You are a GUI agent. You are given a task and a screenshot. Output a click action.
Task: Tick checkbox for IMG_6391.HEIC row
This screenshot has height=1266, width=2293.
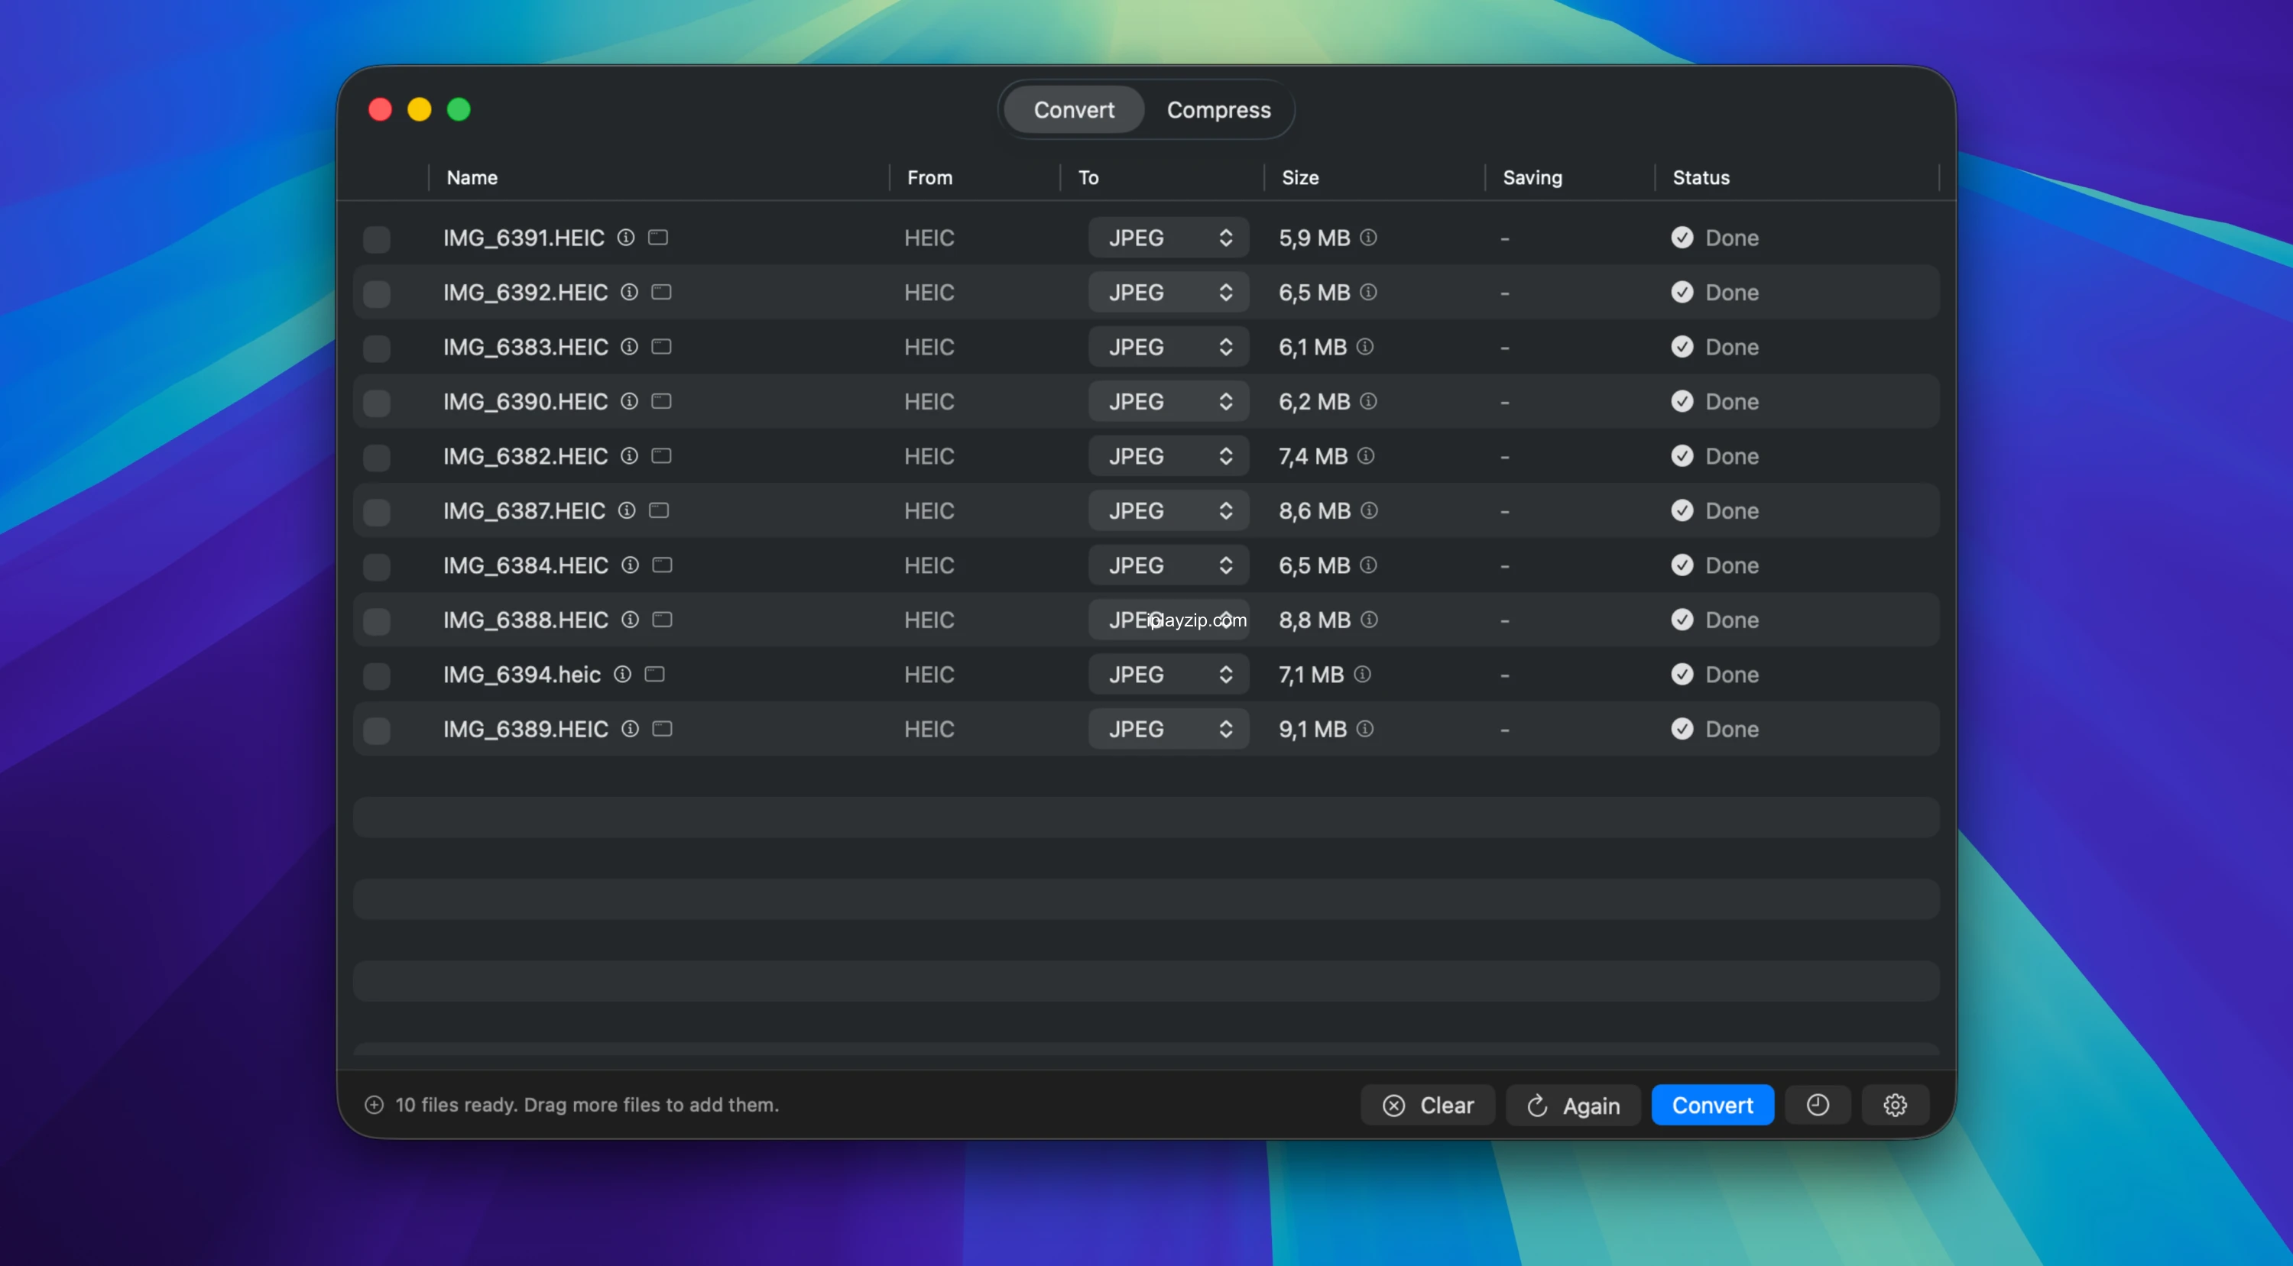coord(377,239)
